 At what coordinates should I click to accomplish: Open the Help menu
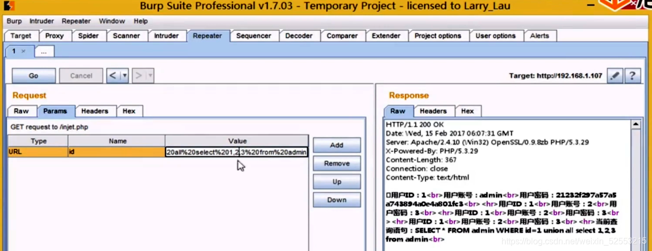pos(141,21)
